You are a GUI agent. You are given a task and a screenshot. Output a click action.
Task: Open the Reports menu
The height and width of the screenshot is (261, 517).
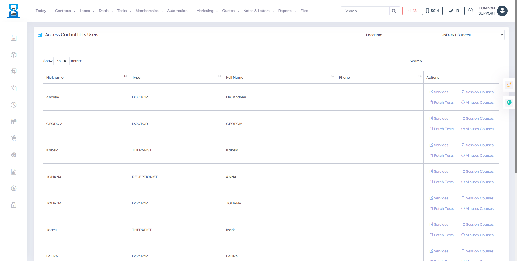point(287,11)
